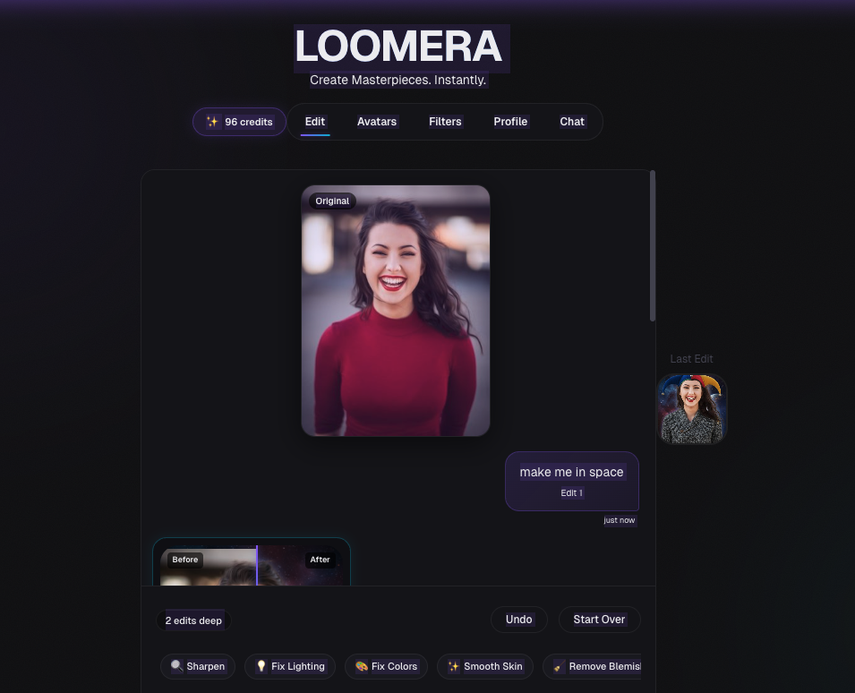855x693 pixels.
Task: Click the before/after comparison slider divider
Action: pyautogui.click(x=257, y=565)
